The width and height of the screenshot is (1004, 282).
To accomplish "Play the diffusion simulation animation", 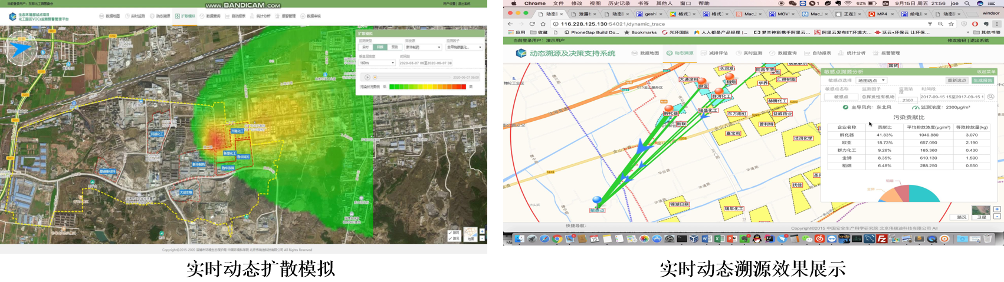I will [367, 77].
